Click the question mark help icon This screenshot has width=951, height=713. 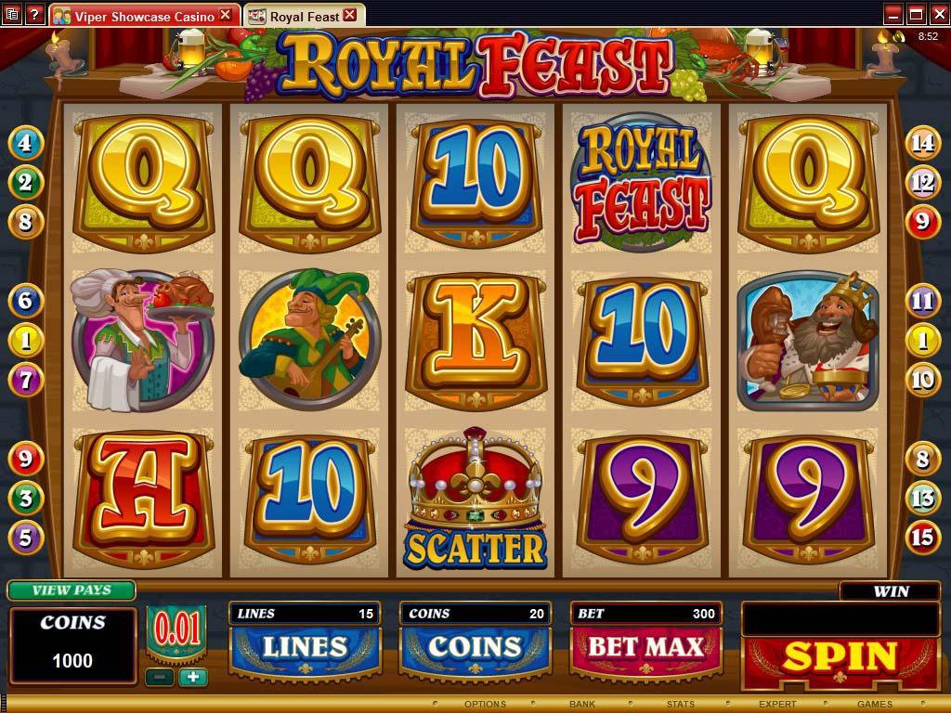tap(34, 14)
